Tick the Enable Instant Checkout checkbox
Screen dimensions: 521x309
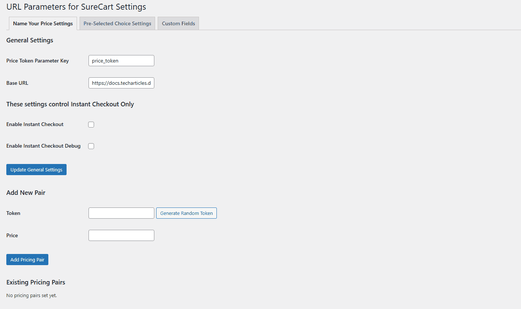pyautogui.click(x=91, y=125)
